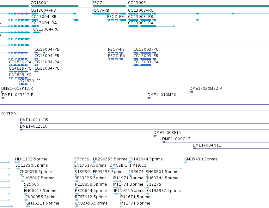Select the RE20644.5prime EST label
Screen dimensions: 269x208
pyautogui.click(x=91, y=191)
